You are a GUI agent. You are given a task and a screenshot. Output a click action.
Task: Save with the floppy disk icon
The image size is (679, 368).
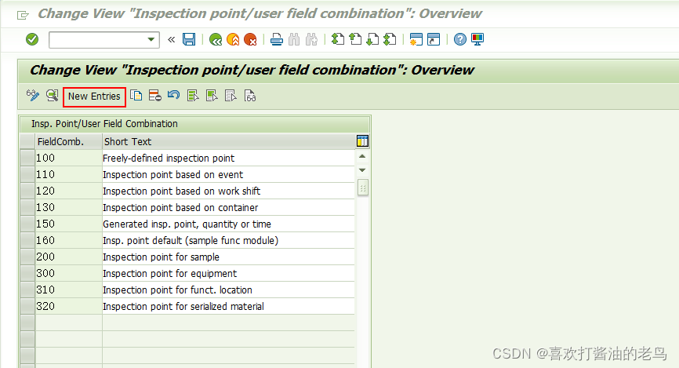coord(189,39)
